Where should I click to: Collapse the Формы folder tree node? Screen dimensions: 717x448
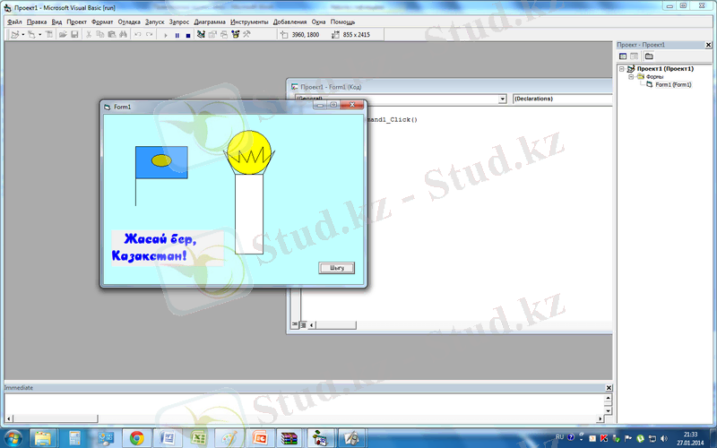click(631, 77)
